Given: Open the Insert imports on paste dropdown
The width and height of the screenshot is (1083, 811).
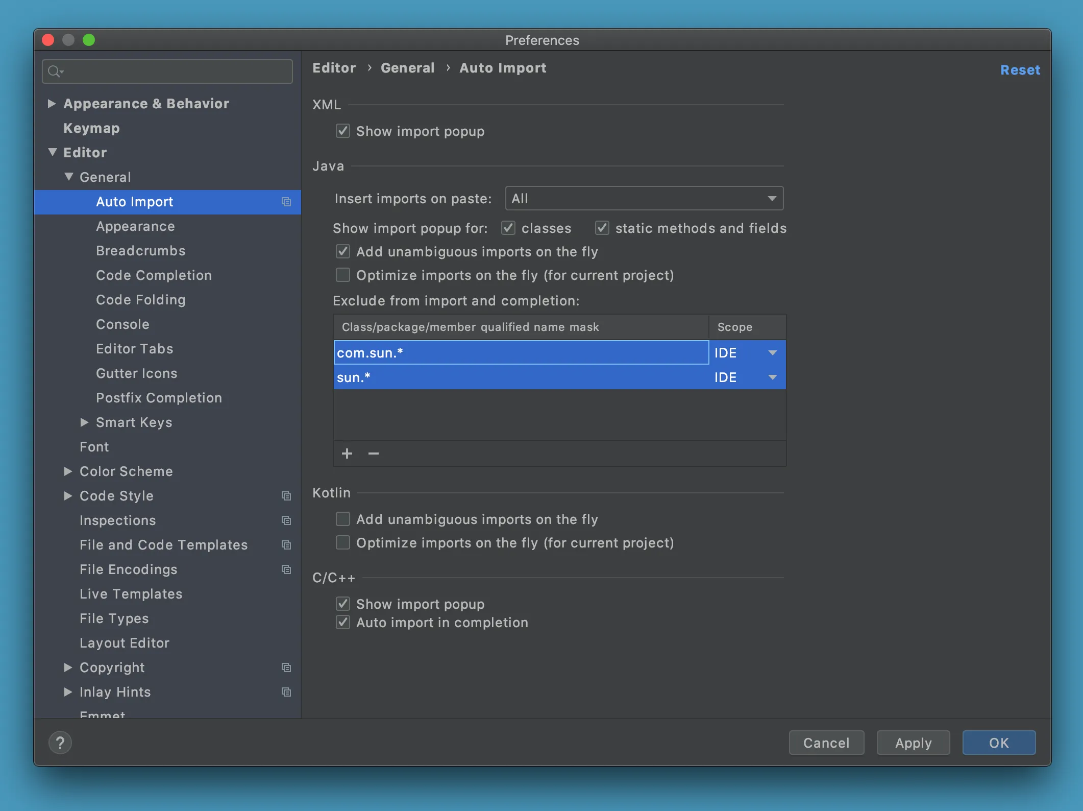Looking at the screenshot, I should pos(644,199).
